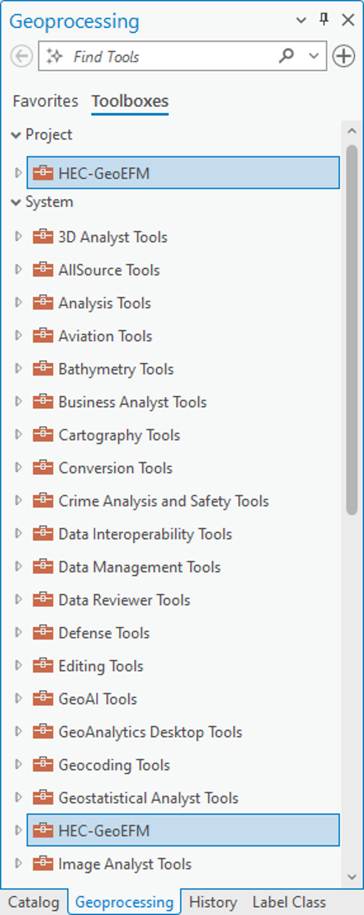Click the Conversion Tools toolbox icon
364x915 pixels.
click(43, 468)
